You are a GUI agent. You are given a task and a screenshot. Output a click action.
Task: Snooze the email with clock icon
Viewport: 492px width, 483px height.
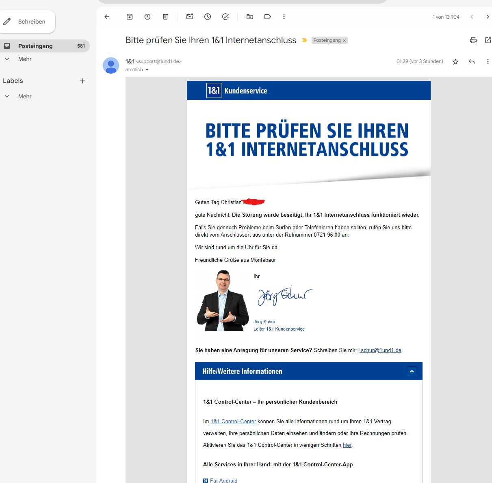tap(208, 17)
